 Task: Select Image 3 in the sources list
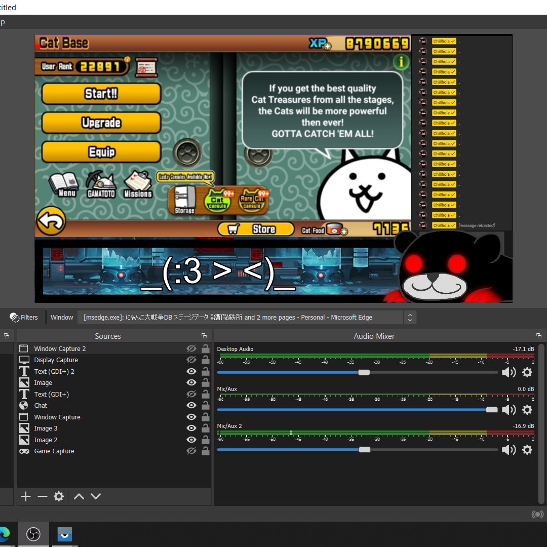(x=46, y=428)
